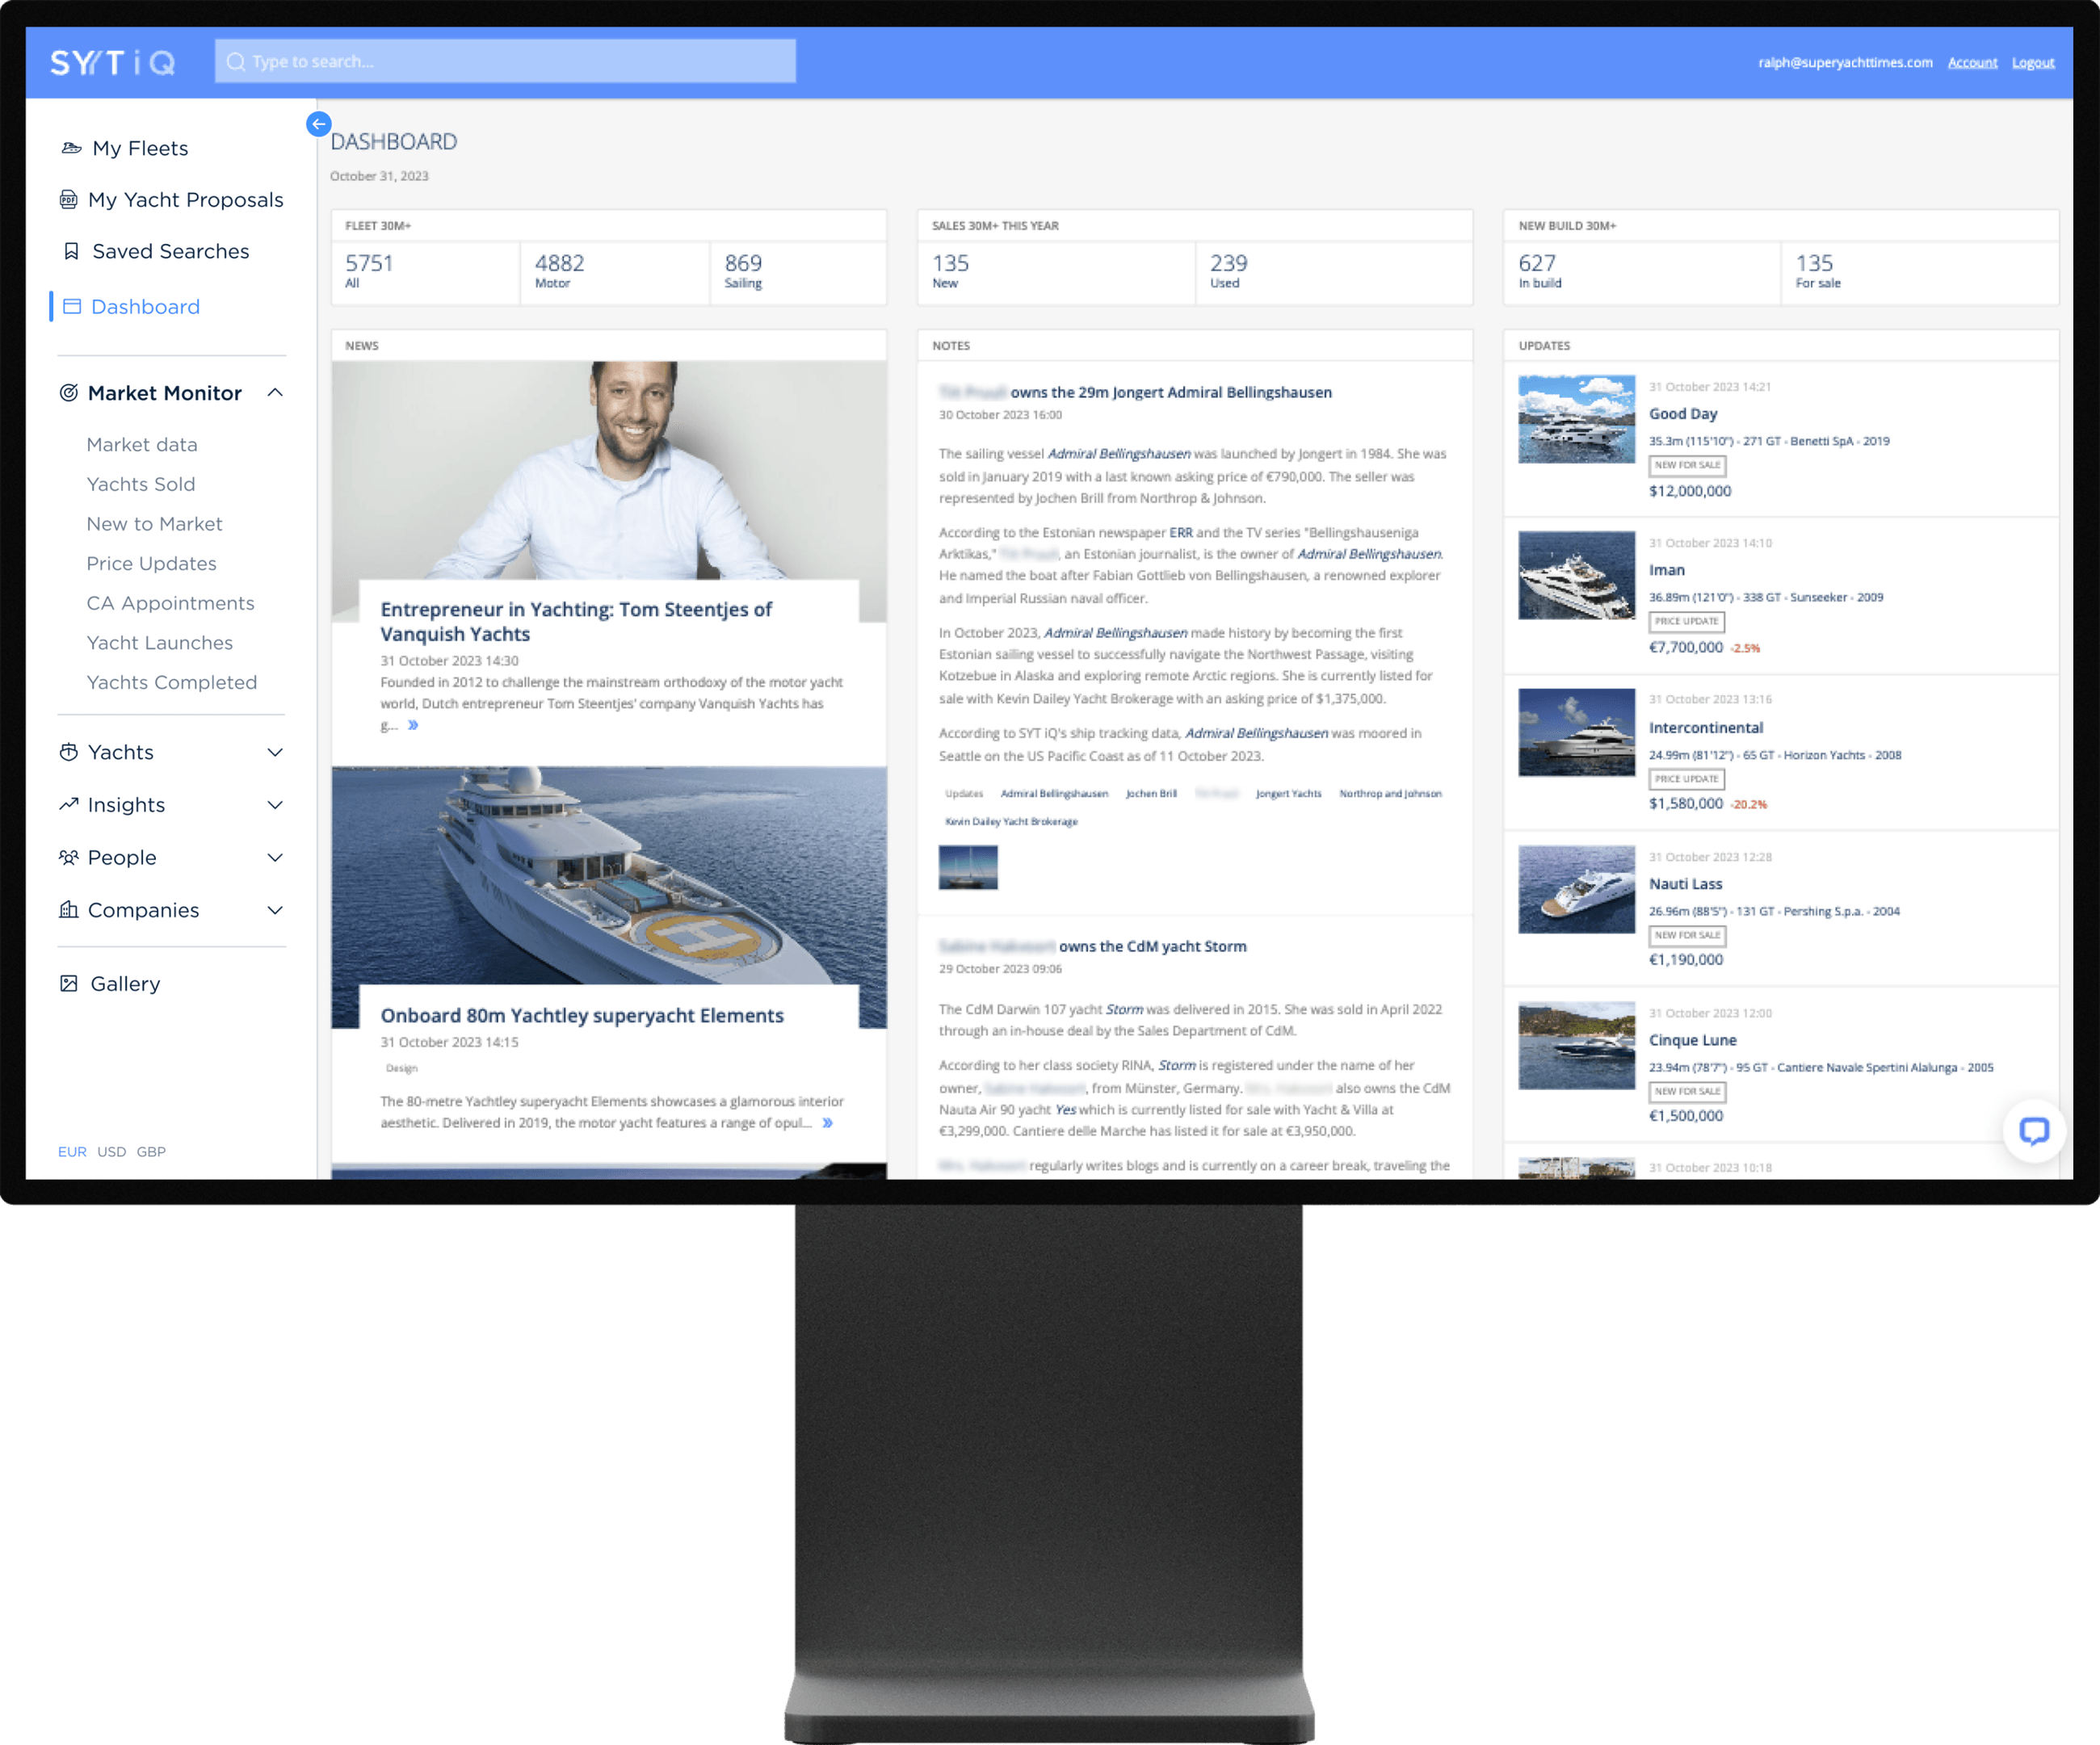
Task: Switch currency to USD
Action: pyautogui.click(x=111, y=1152)
